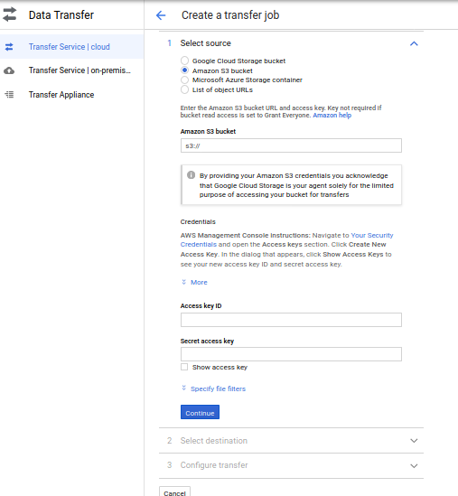The height and width of the screenshot is (496, 458).
Task: Focus the Amazon S3 bucket input field
Action: coord(291,145)
